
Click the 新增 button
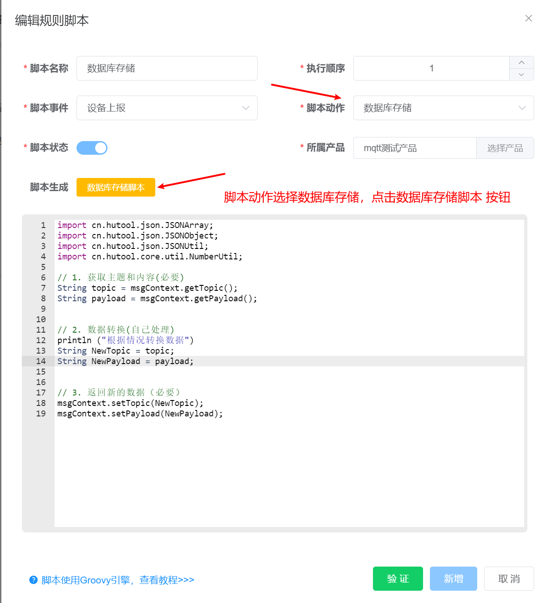[x=453, y=578]
